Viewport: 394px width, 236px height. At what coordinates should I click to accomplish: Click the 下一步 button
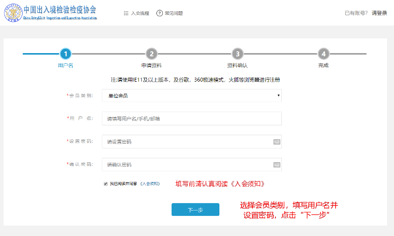point(195,209)
